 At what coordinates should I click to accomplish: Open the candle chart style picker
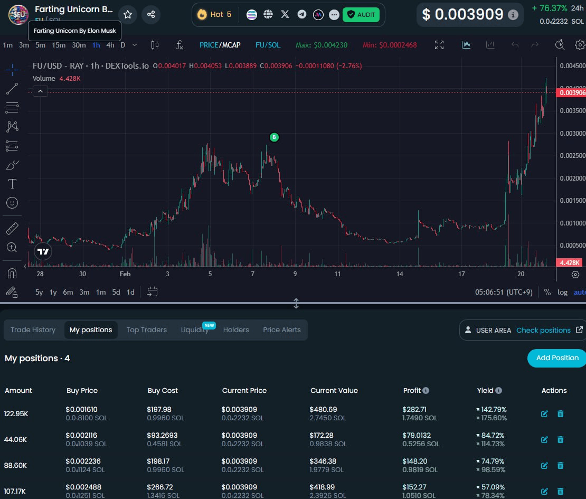point(155,45)
